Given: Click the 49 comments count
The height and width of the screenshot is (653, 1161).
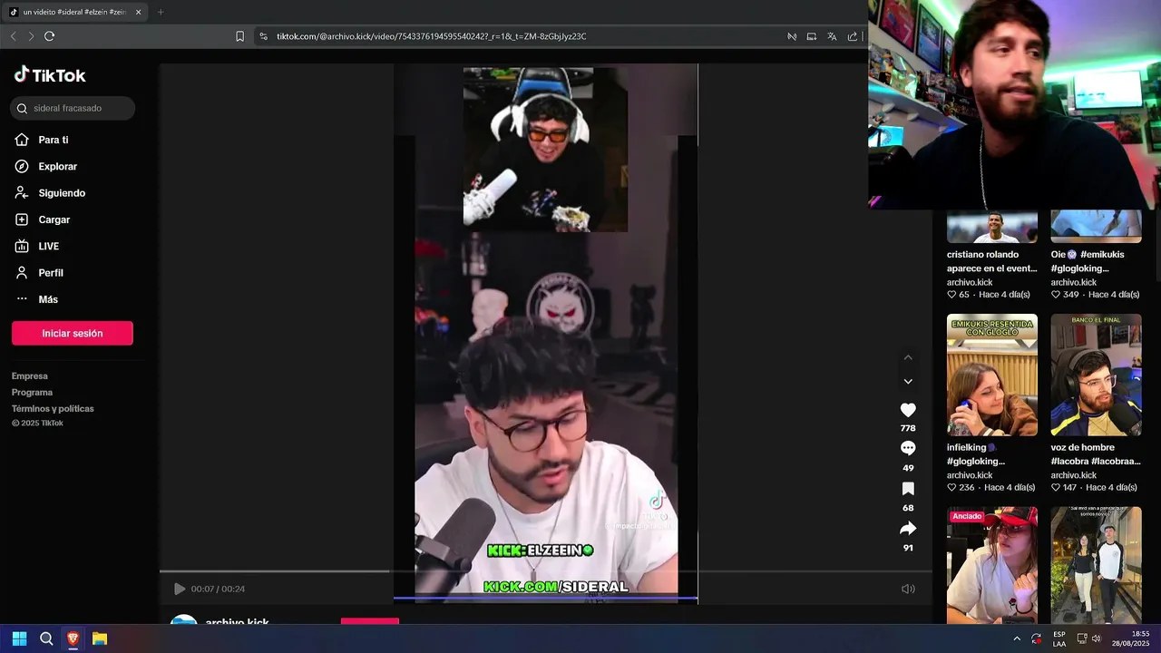Looking at the screenshot, I should pyautogui.click(x=908, y=468).
